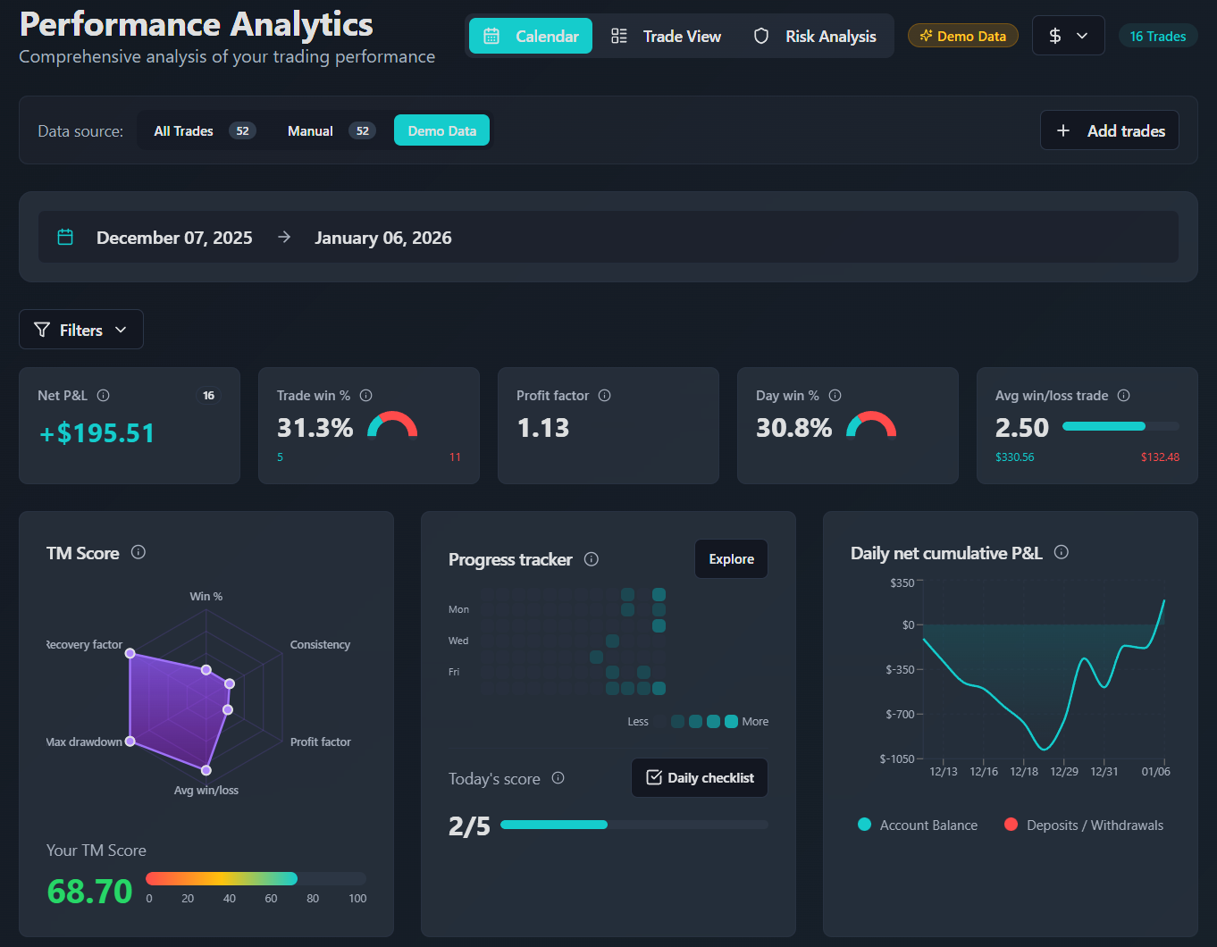
Task: Click the Today's score info icon
Action: click(x=558, y=778)
